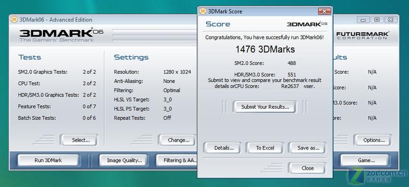Close the 3DMark06 Advanced Edition main window
This screenshot has width=409, height=187.
pos(391,19)
